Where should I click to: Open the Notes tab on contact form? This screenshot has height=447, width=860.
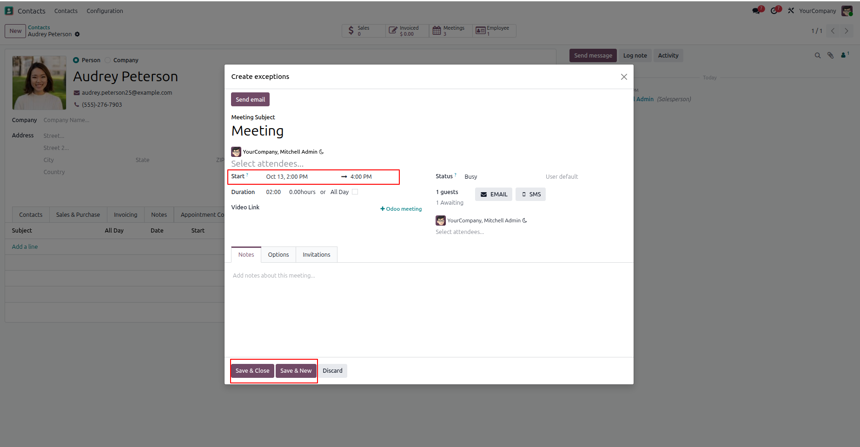tap(159, 215)
